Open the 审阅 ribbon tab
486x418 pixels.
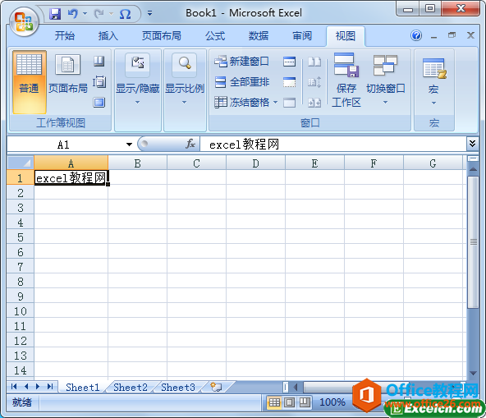coord(302,35)
